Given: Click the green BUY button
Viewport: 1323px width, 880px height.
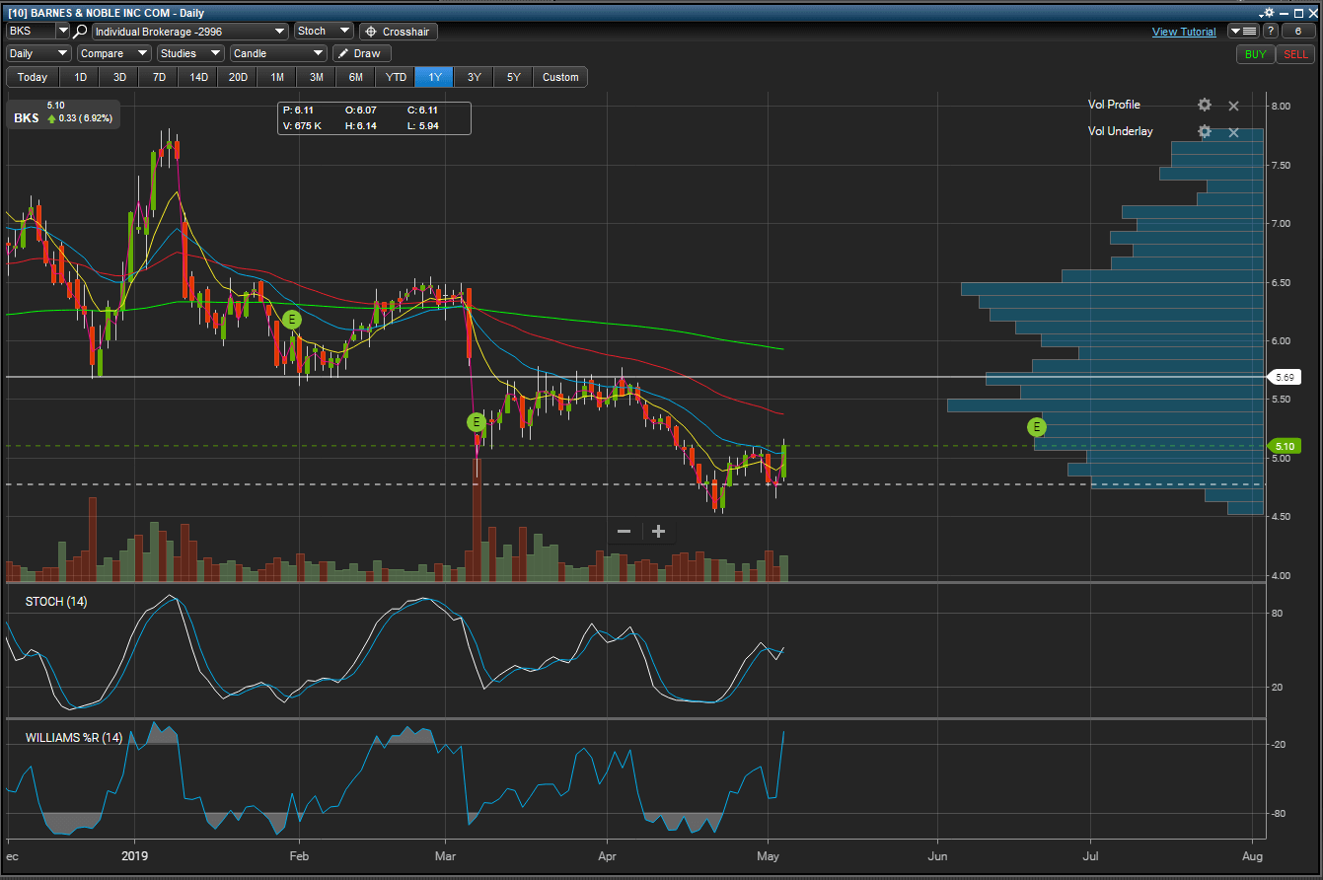Looking at the screenshot, I should [1255, 54].
